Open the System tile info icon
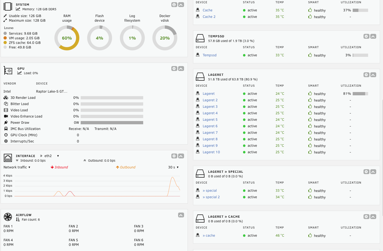 (174, 5)
